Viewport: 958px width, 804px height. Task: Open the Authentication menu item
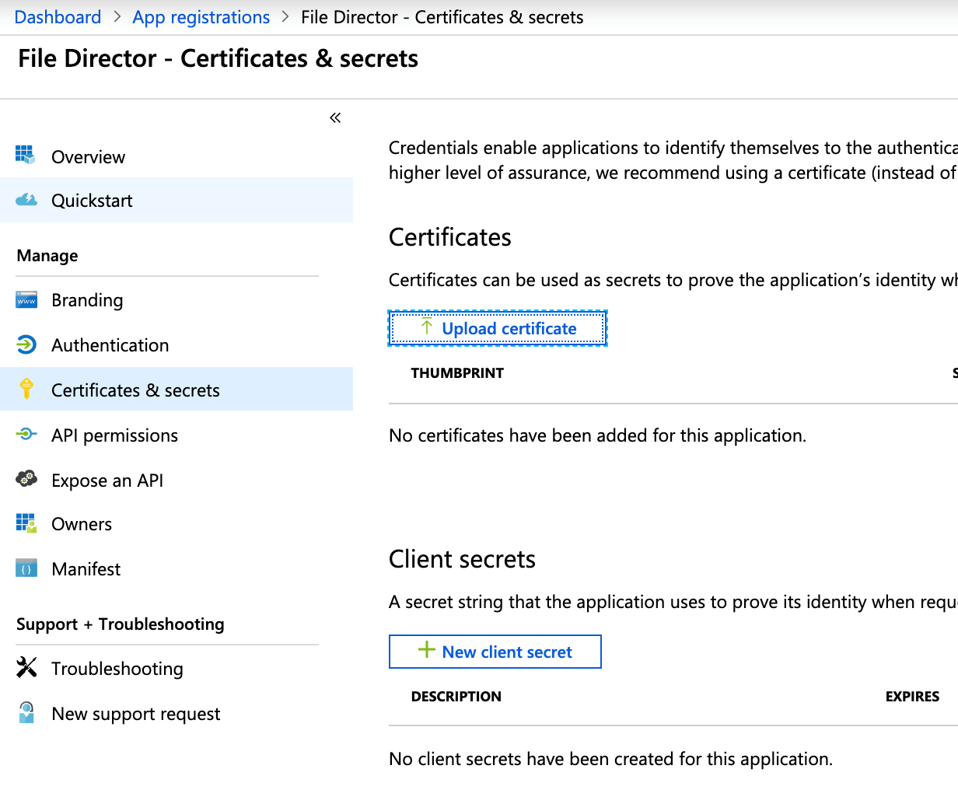[110, 345]
